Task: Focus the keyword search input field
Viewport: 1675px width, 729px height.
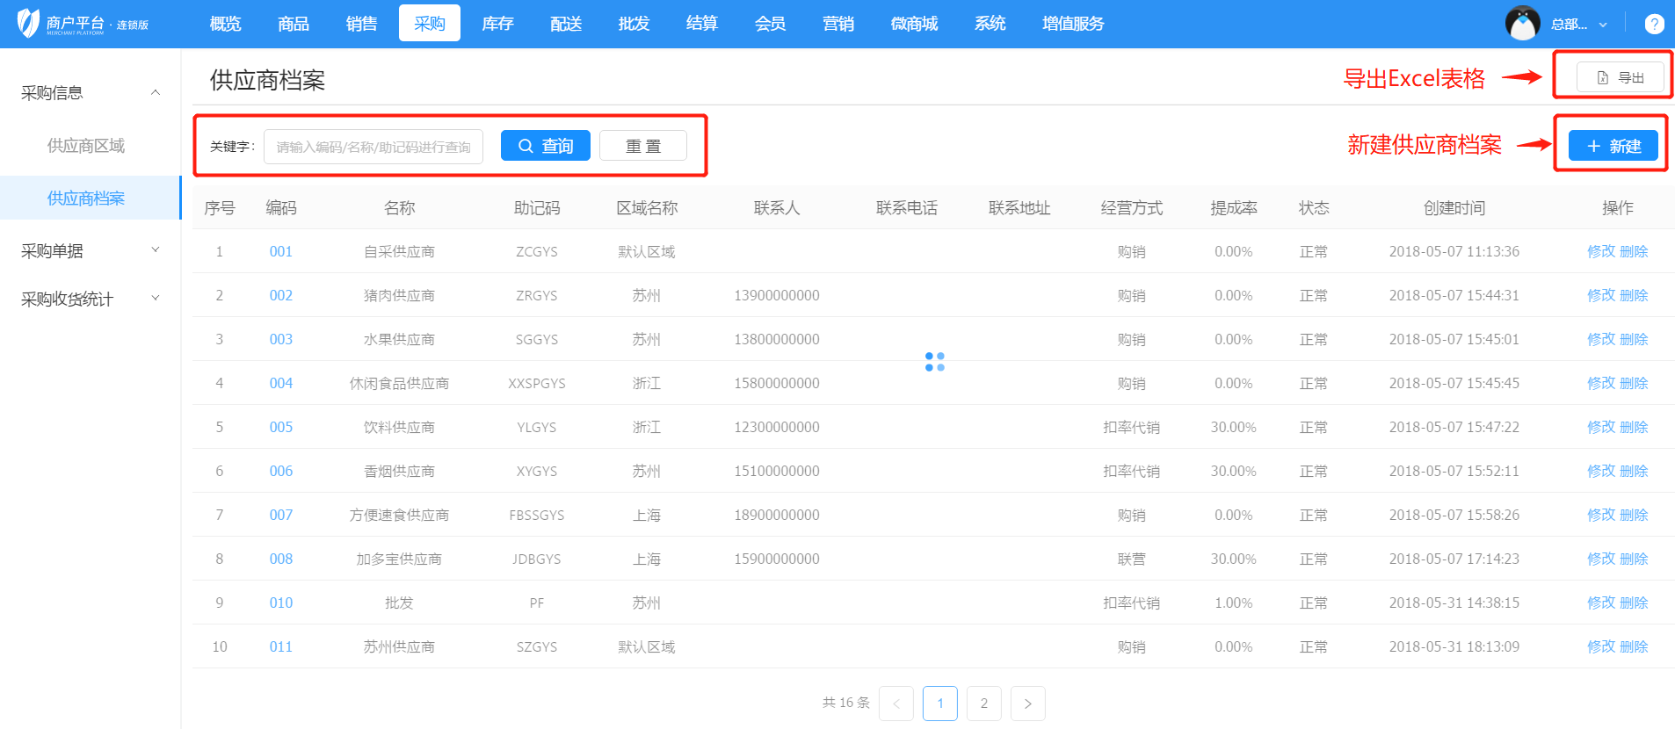Action: [373, 147]
